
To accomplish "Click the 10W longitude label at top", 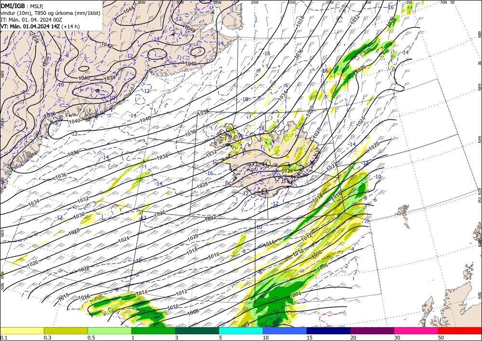I will pyautogui.click(x=330, y=2).
